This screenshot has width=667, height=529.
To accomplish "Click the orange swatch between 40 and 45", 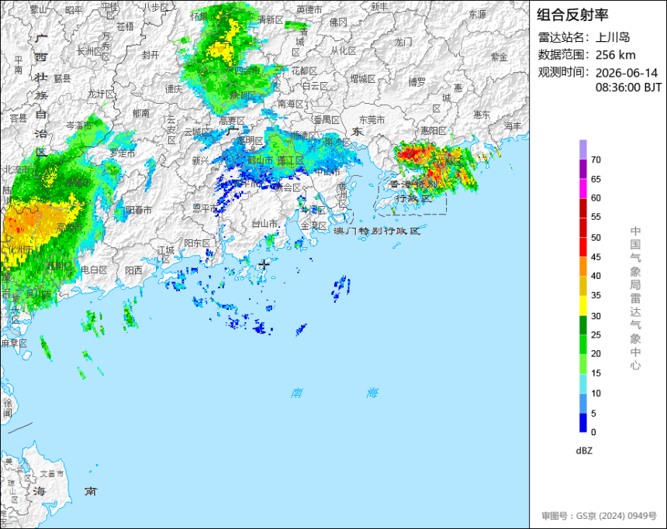I will point(582,266).
